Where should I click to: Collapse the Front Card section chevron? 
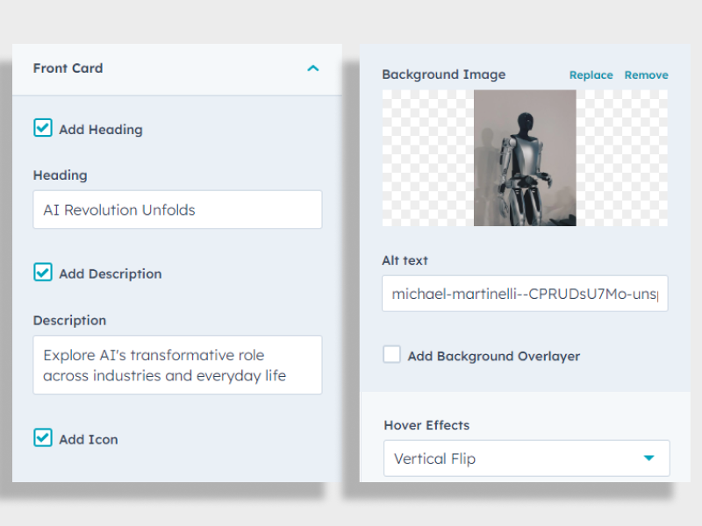point(313,68)
